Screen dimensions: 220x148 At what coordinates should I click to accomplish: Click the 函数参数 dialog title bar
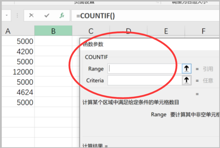pyautogui.click(x=150, y=44)
